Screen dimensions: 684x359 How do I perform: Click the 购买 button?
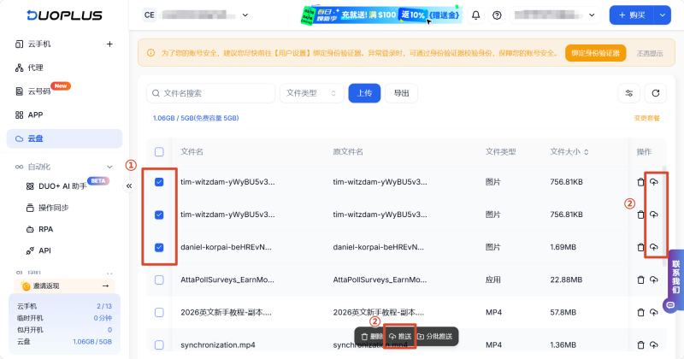point(632,15)
